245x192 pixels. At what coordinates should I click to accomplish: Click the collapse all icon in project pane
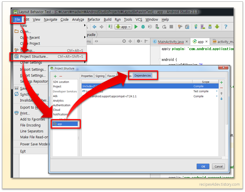coord(130,41)
